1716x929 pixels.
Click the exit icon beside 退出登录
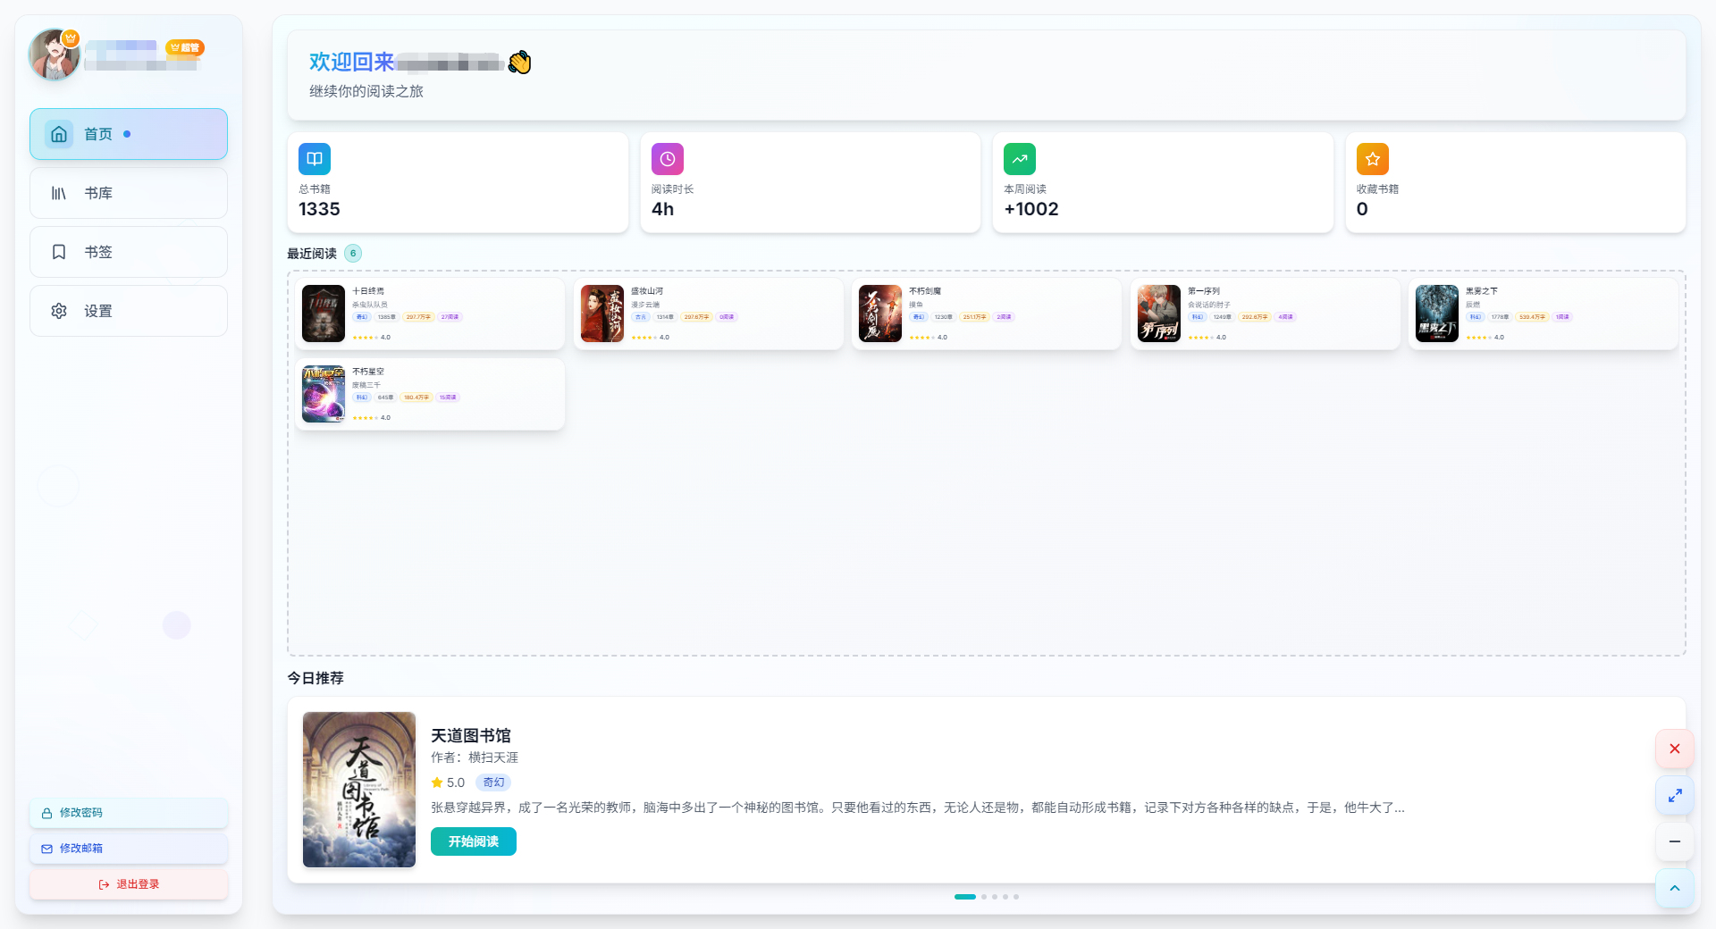click(x=104, y=884)
